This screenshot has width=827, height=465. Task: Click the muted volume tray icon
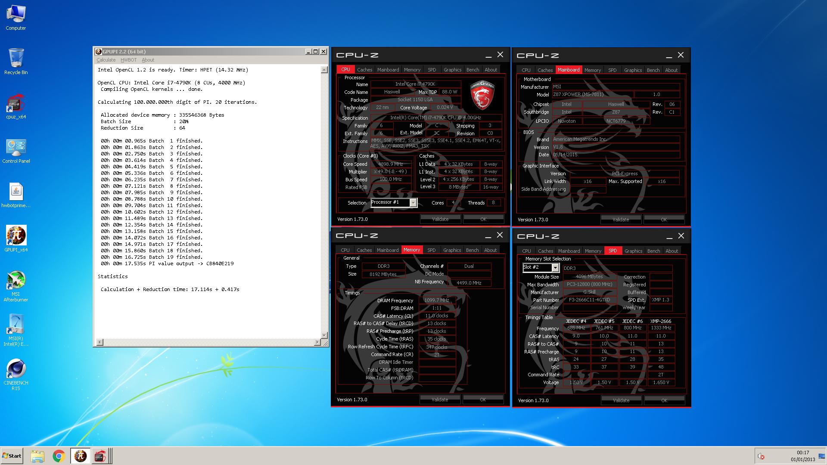761,456
